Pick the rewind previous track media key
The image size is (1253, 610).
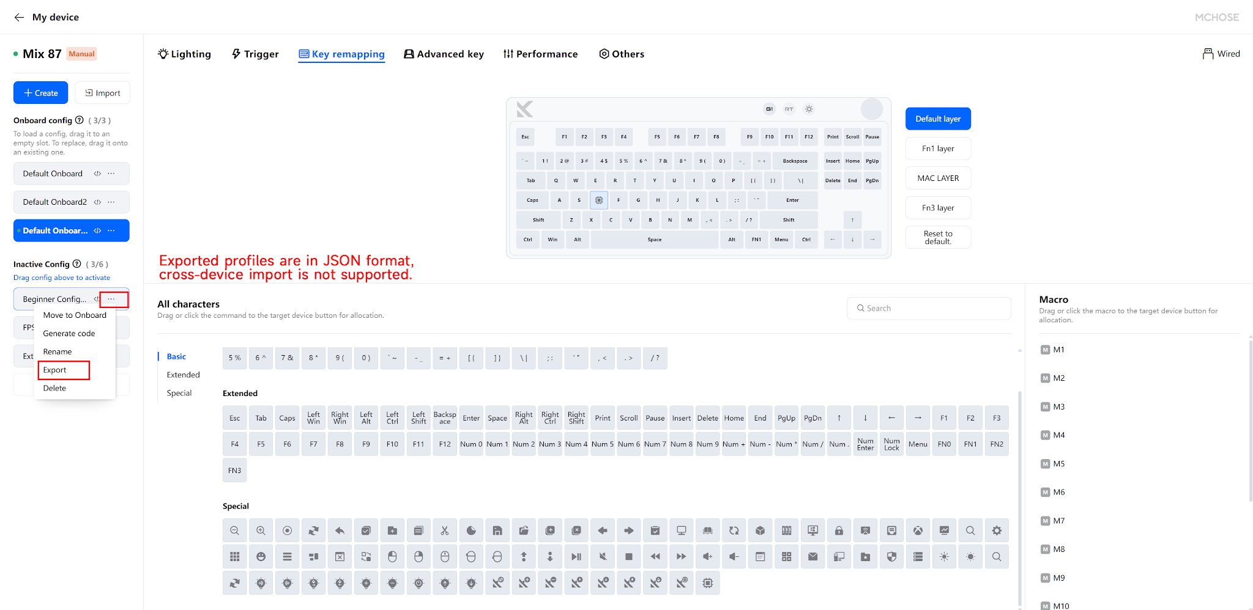click(x=655, y=557)
